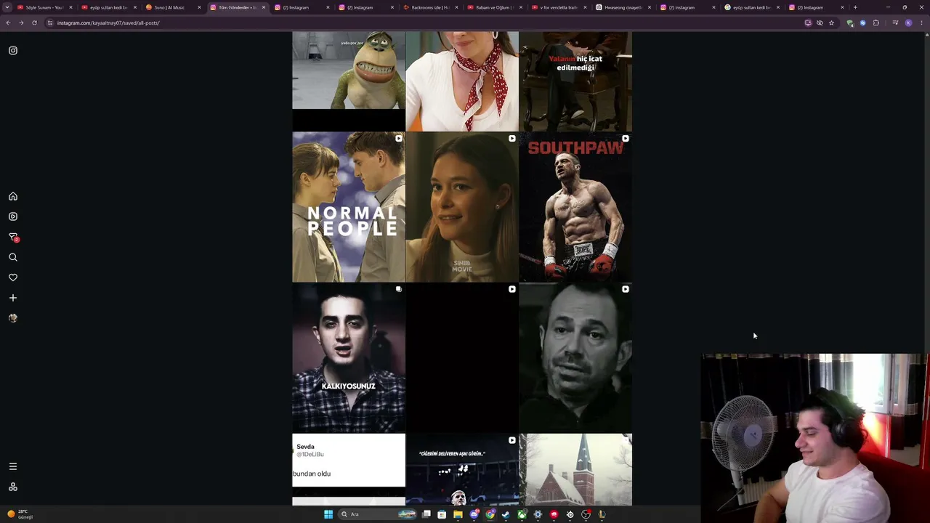
Task: Open Instagram notifications heart icon
Action: (13, 277)
